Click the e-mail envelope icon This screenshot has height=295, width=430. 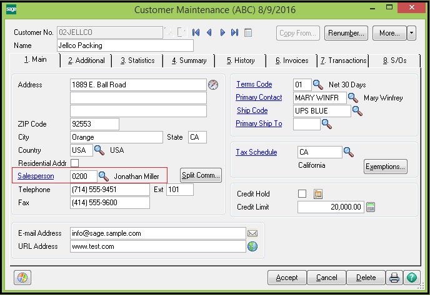tap(252, 233)
